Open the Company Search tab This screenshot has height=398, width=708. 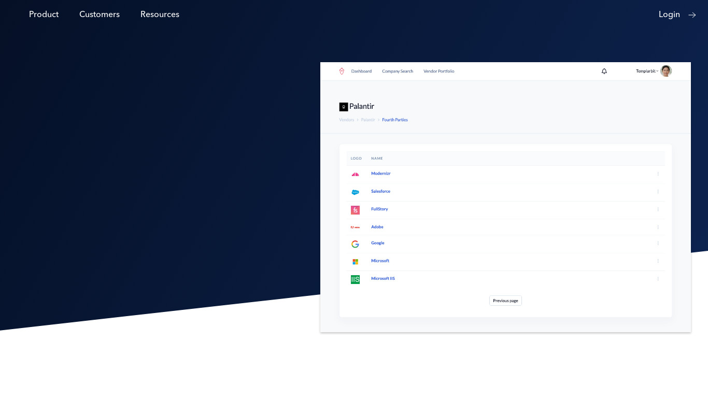[398, 72]
